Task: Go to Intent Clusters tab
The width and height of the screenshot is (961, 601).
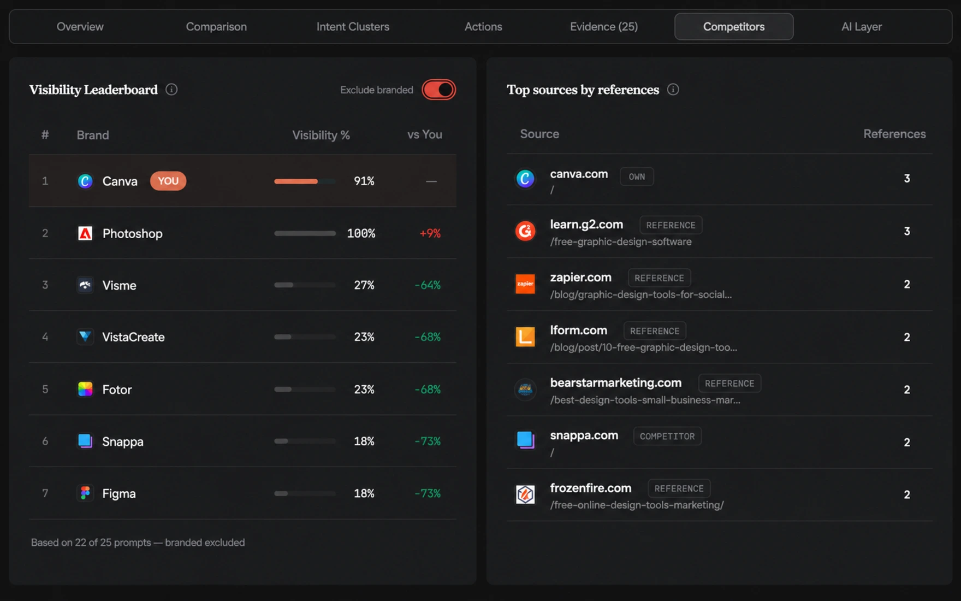Action: (353, 26)
